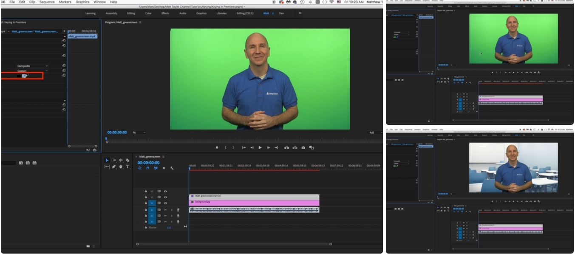Open the Composite output dropdown

click(x=32, y=66)
